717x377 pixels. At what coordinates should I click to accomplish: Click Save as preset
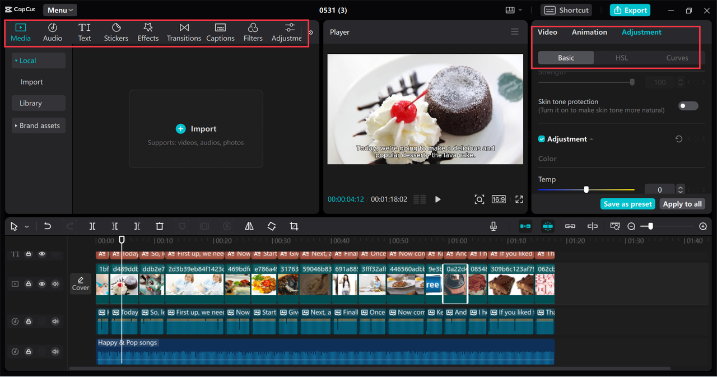tap(627, 204)
